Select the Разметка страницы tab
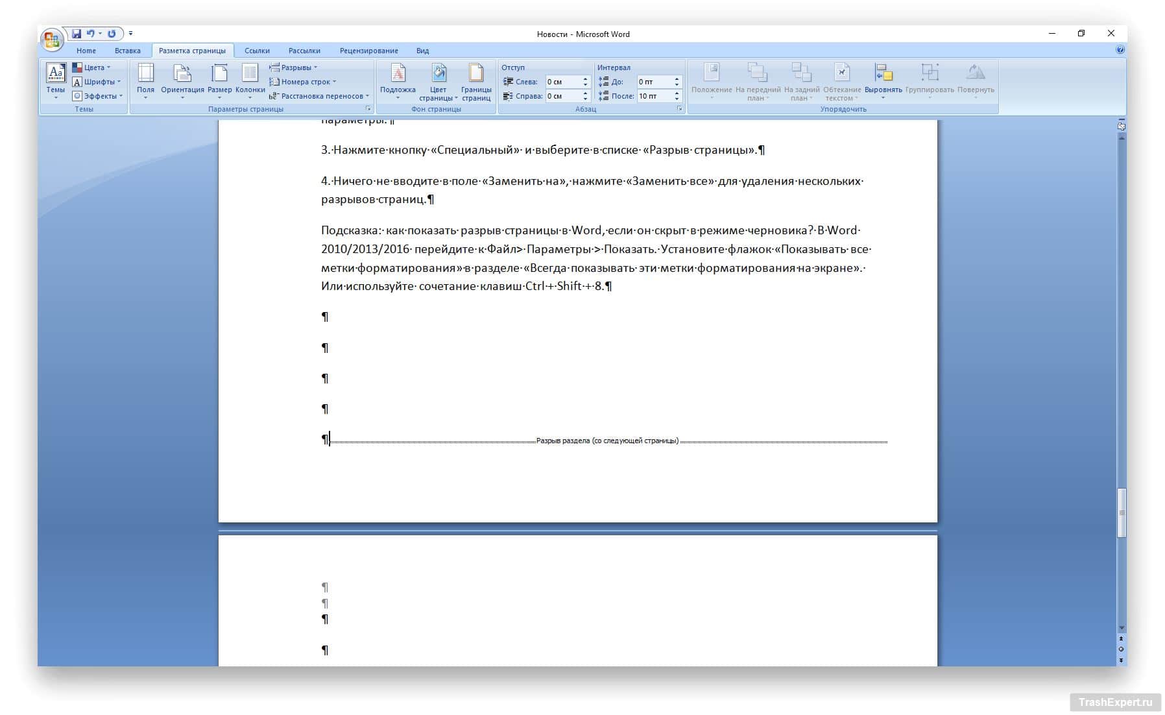Image resolution: width=1165 pixels, height=715 pixels. pos(192,51)
